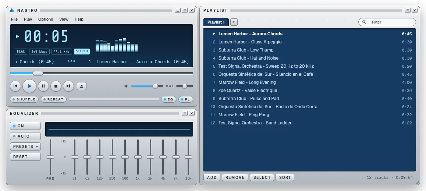Close the Playlist window

[x=415, y=10]
